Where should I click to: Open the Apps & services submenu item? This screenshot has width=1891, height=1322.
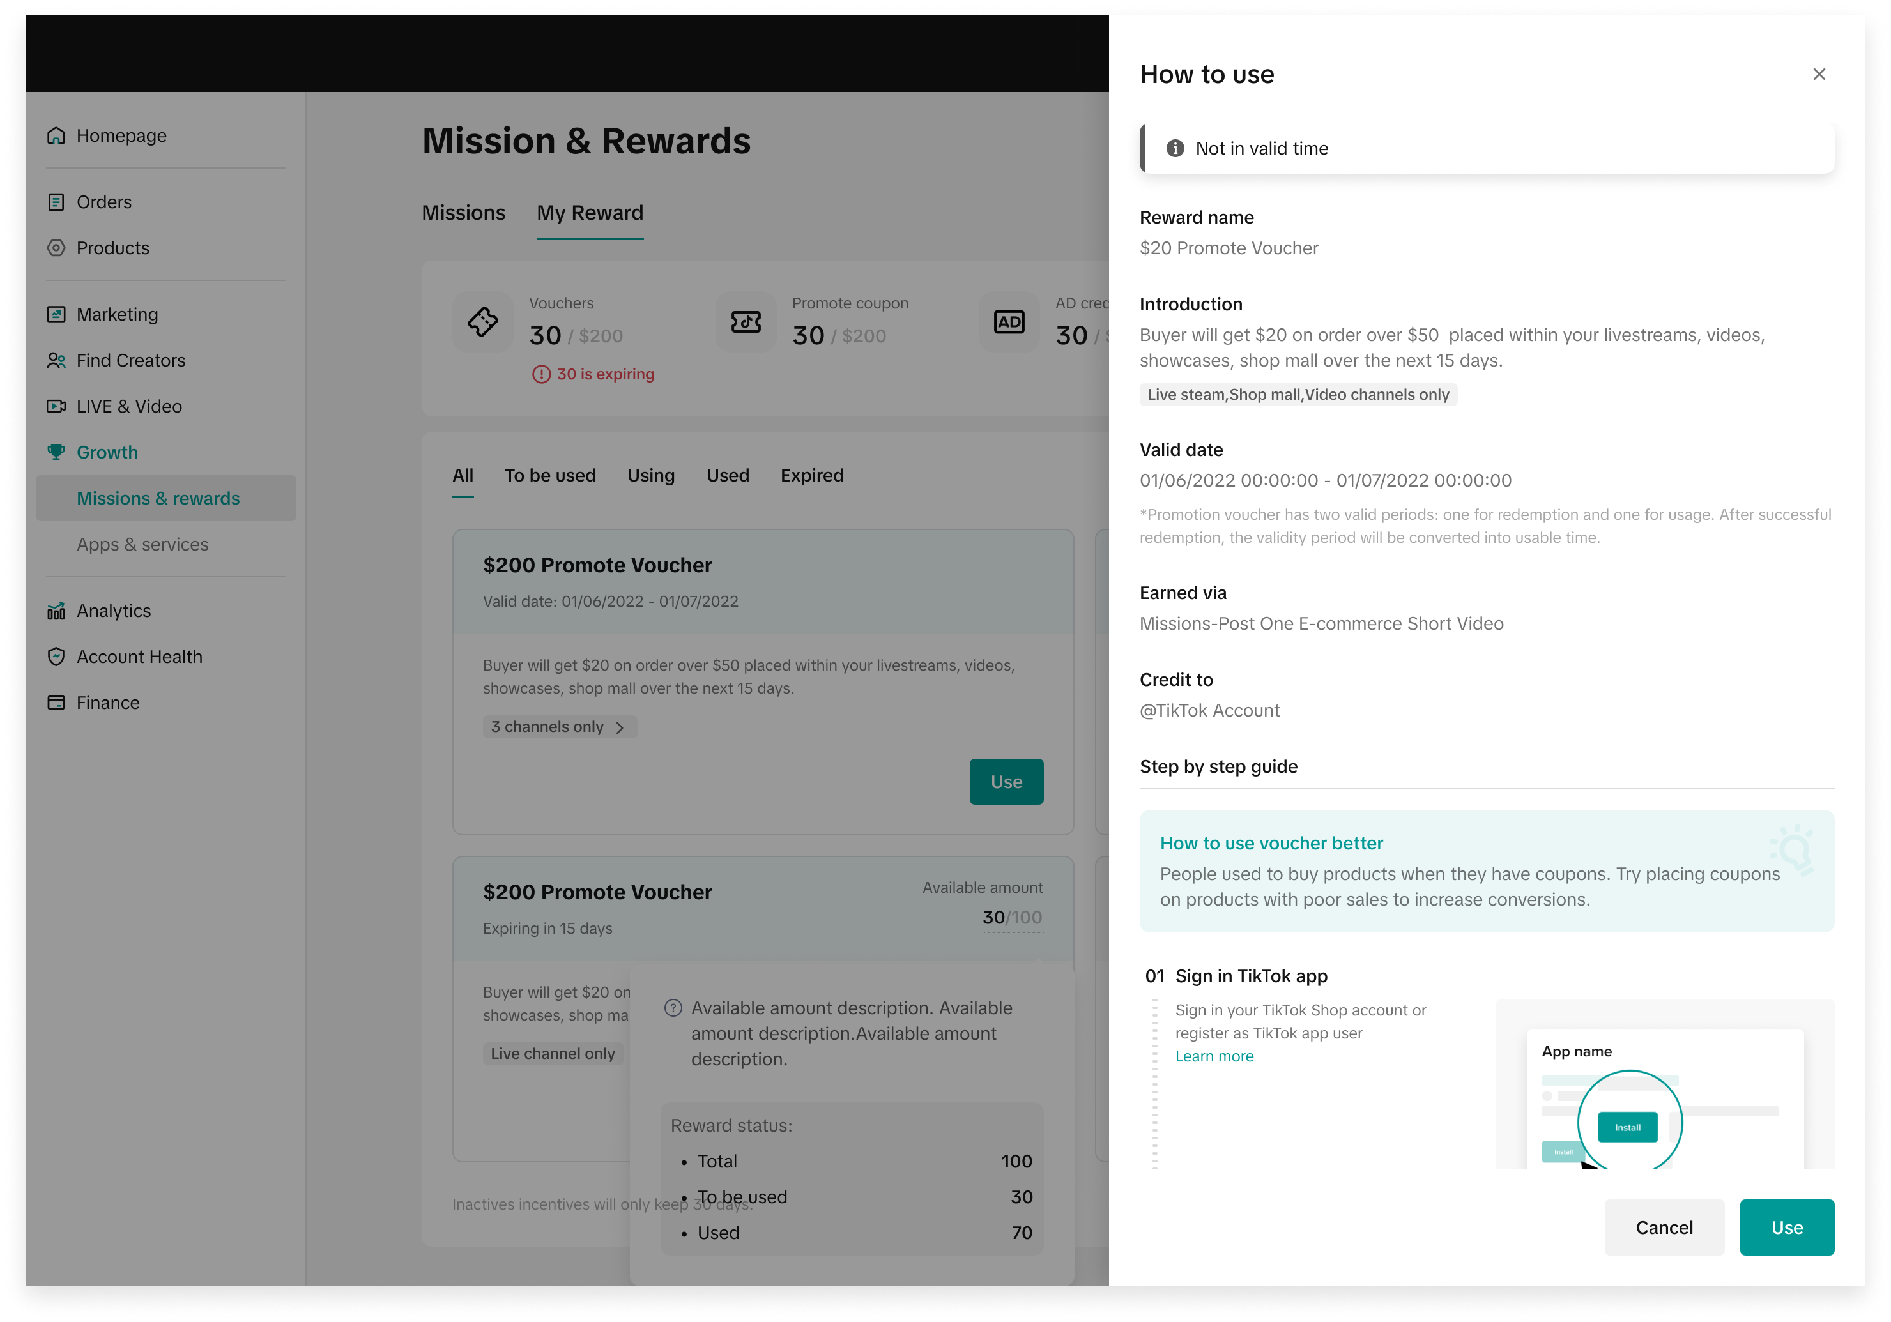(x=142, y=544)
